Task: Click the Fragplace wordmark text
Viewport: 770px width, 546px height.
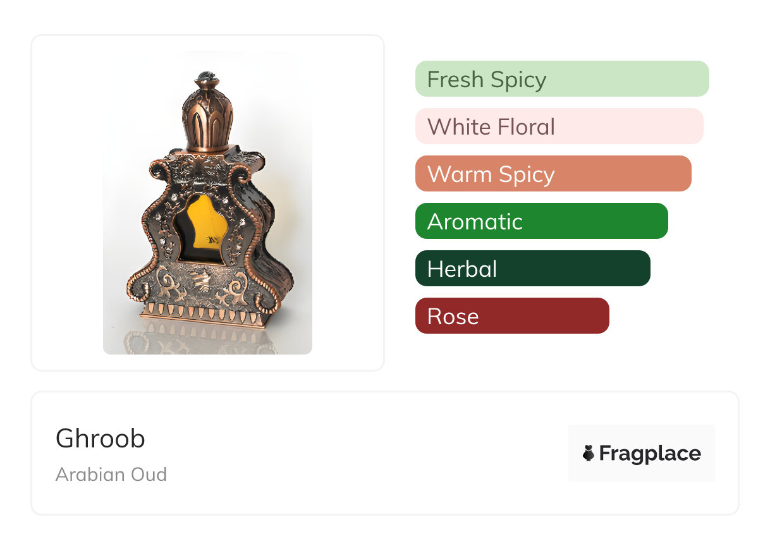Action: click(650, 454)
